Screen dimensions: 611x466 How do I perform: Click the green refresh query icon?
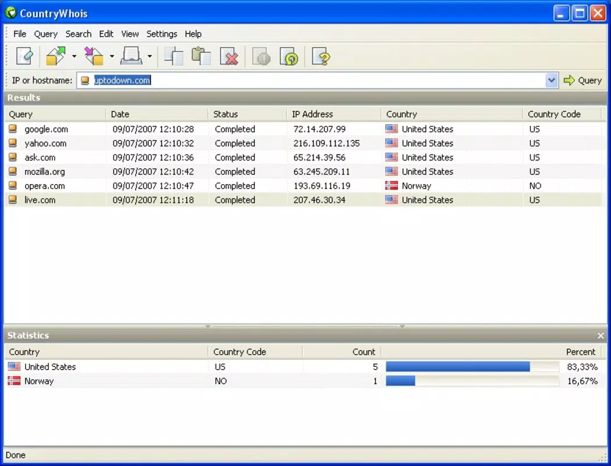click(x=289, y=57)
